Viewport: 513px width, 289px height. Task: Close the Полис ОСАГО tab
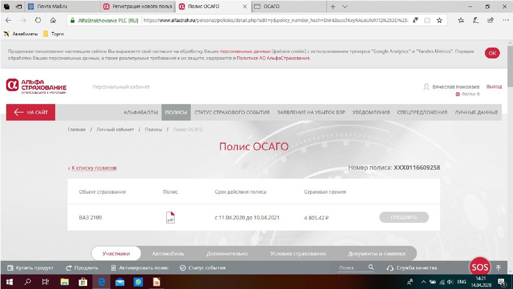tap(244, 7)
